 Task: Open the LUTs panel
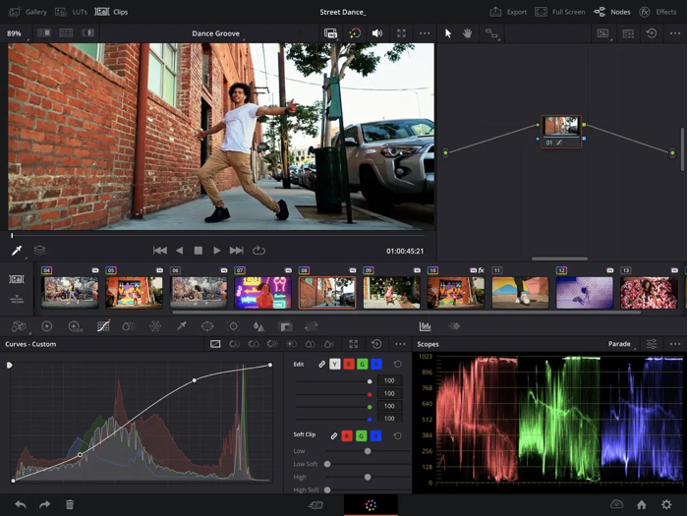click(71, 12)
